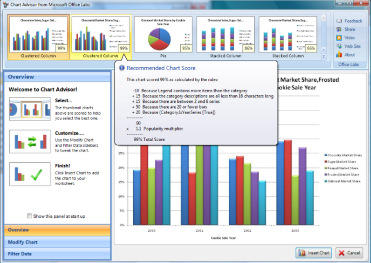Click the blue Chocolate Market Share legend swatch
The width and height of the screenshot is (371, 263).
[326, 155]
